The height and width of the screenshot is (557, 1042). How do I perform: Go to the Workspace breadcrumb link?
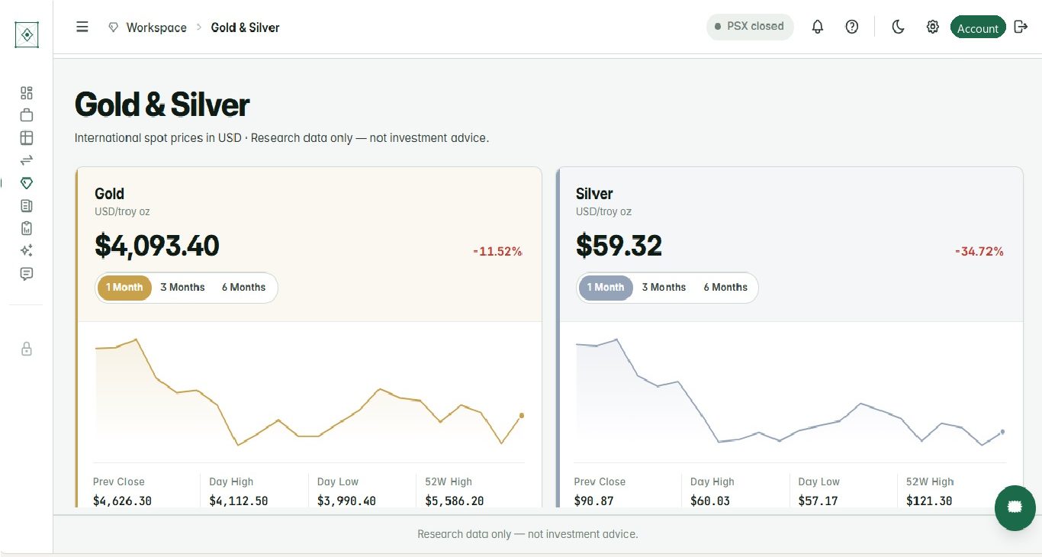(x=156, y=27)
